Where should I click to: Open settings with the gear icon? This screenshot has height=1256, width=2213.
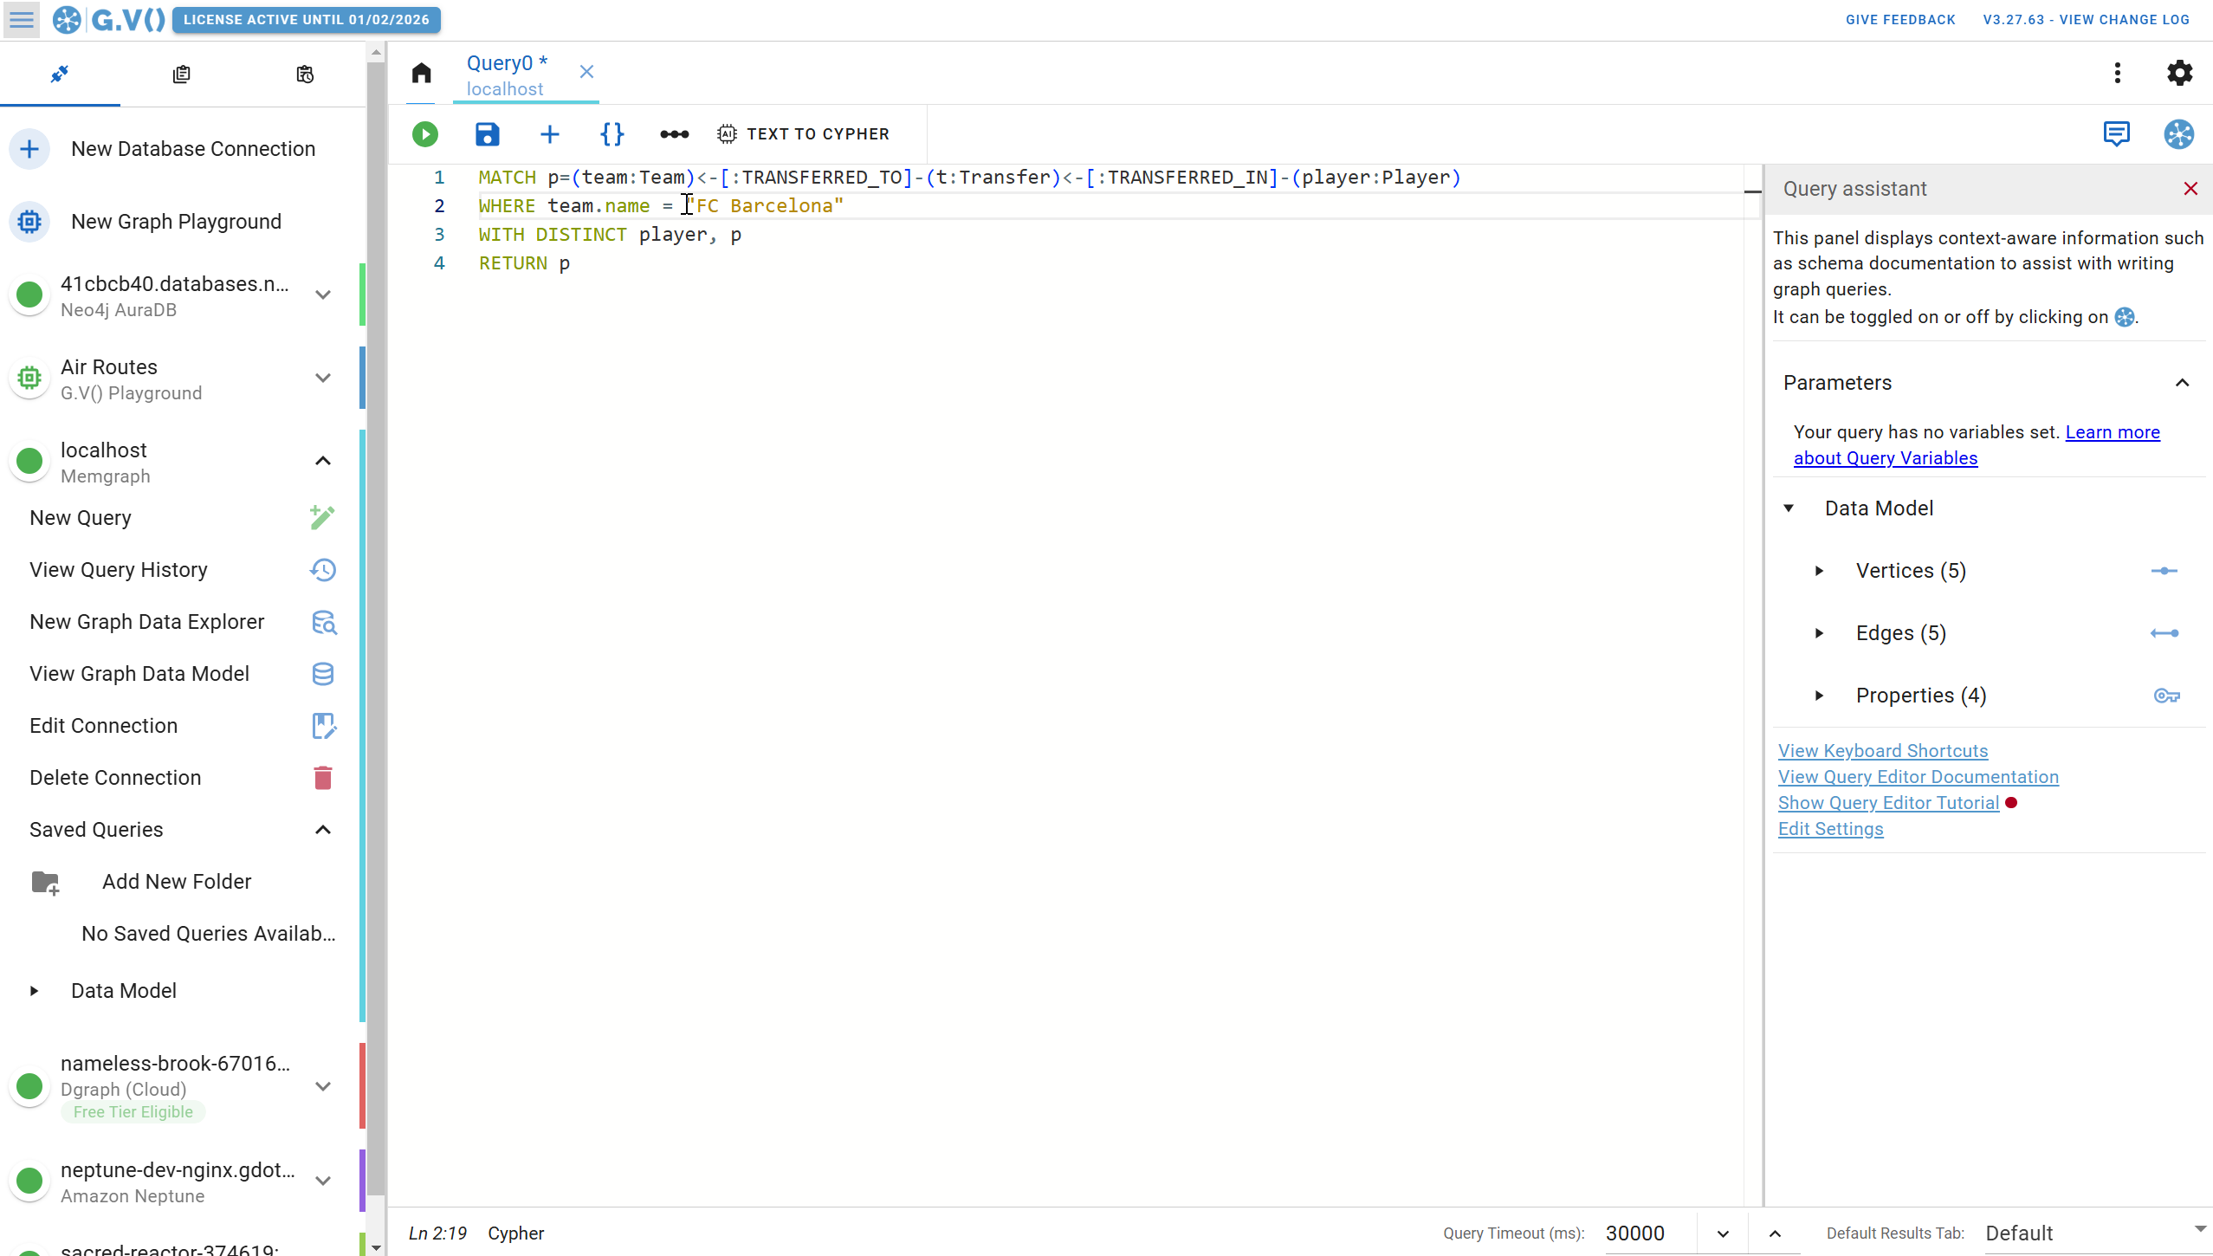click(2179, 73)
